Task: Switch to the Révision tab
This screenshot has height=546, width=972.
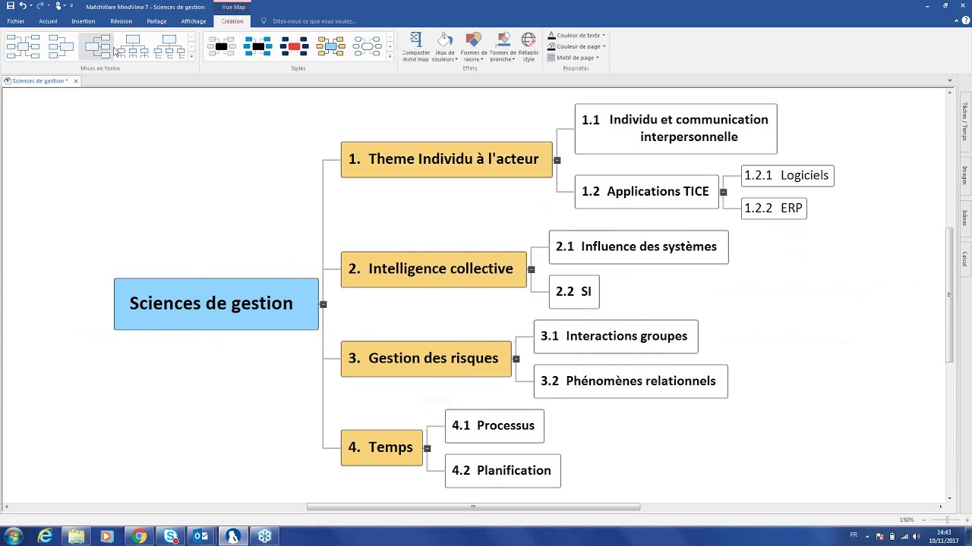Action: (x=121, y=21)
